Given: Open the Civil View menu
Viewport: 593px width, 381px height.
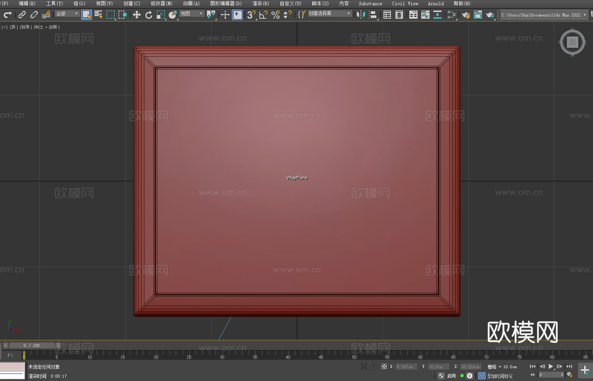Looking at the screenshot, I should [x=405, y=3].
